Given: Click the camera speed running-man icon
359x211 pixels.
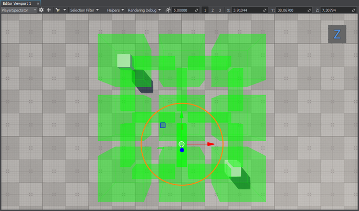Looking at the screenshot, I should [x=168, y=10].
